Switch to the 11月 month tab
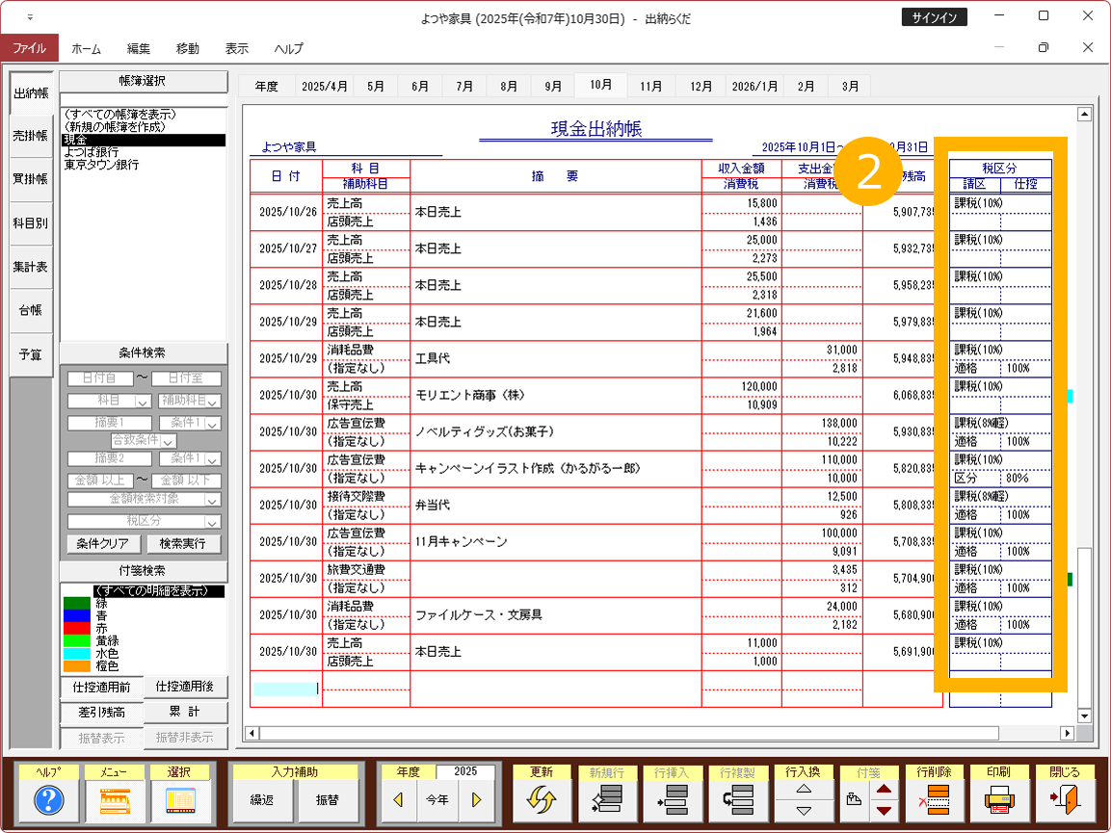The image size is (1111, 833). (651, 86)
